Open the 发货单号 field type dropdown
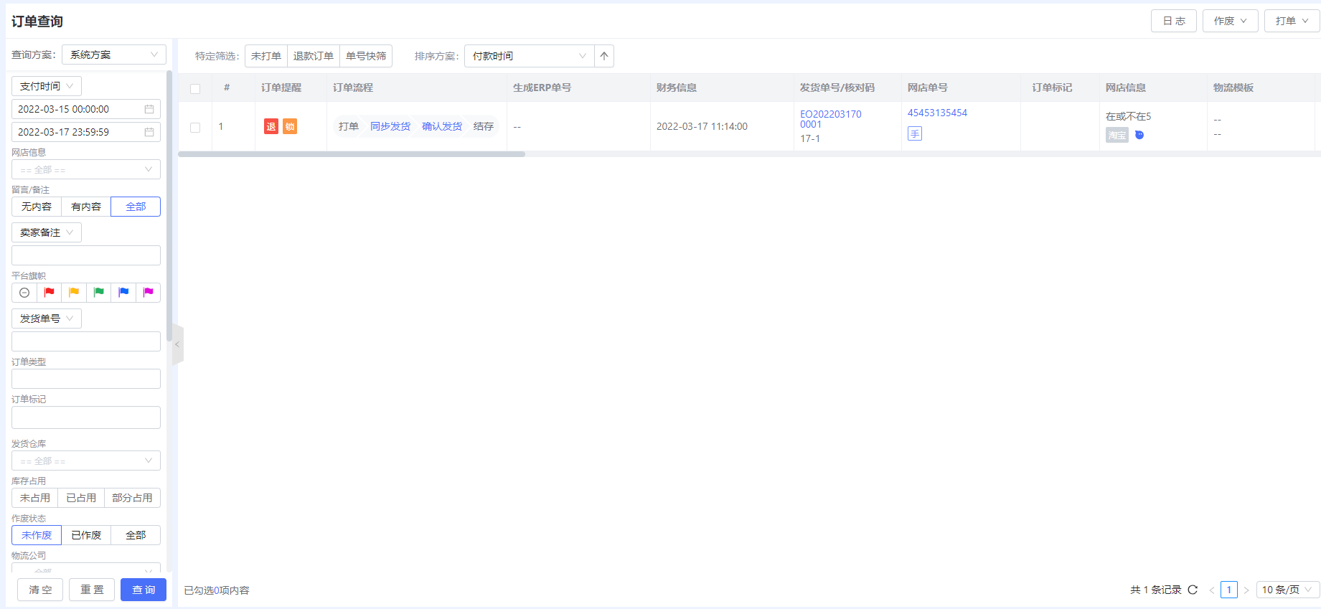 (x=47, y=318)
